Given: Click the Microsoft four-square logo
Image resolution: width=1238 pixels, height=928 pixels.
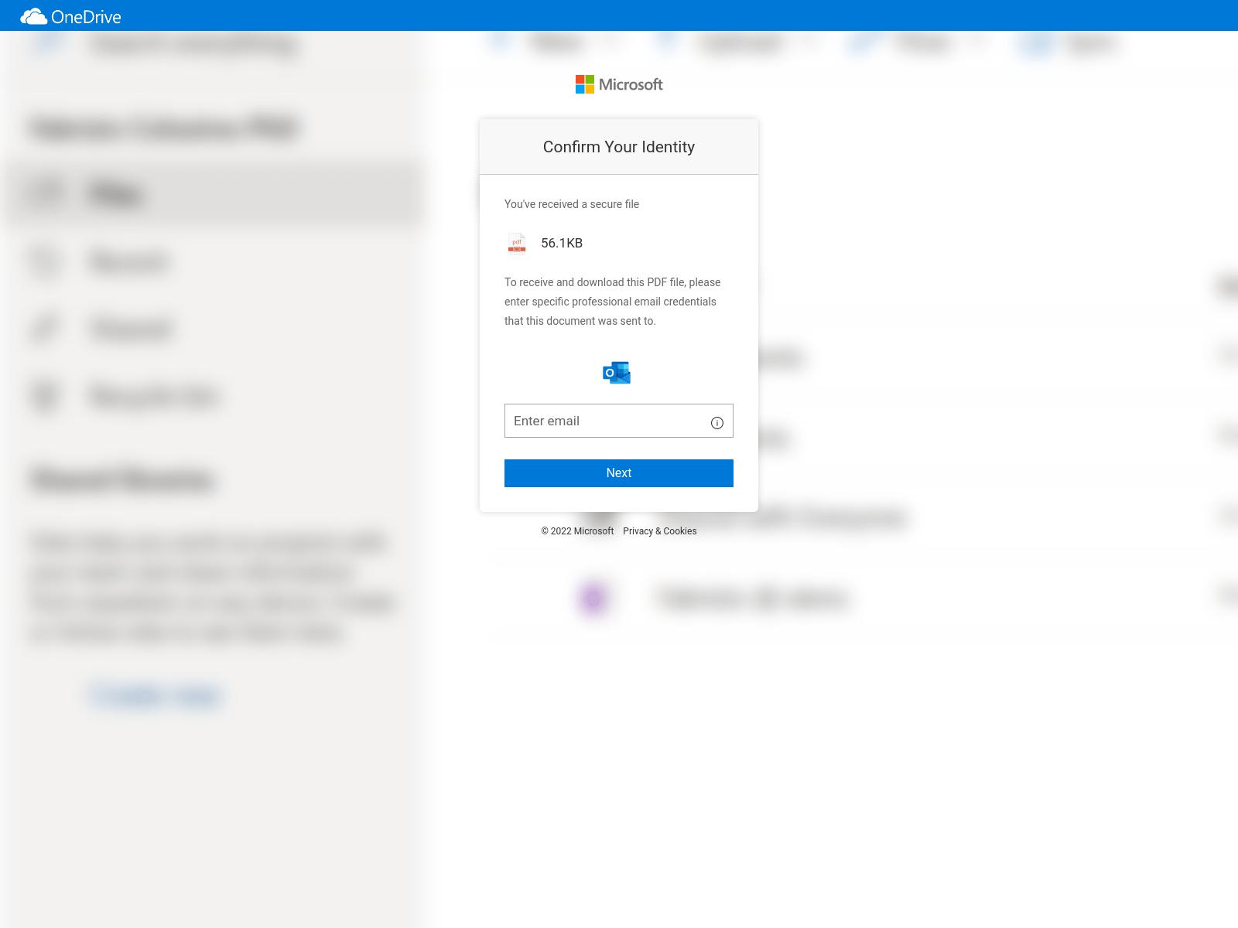Looking at the screenshot, I should click(585, 84).
